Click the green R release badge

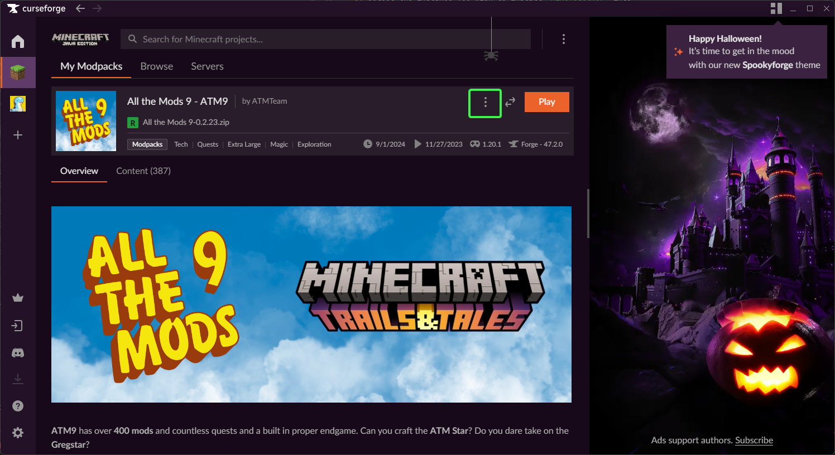(133, 123)
